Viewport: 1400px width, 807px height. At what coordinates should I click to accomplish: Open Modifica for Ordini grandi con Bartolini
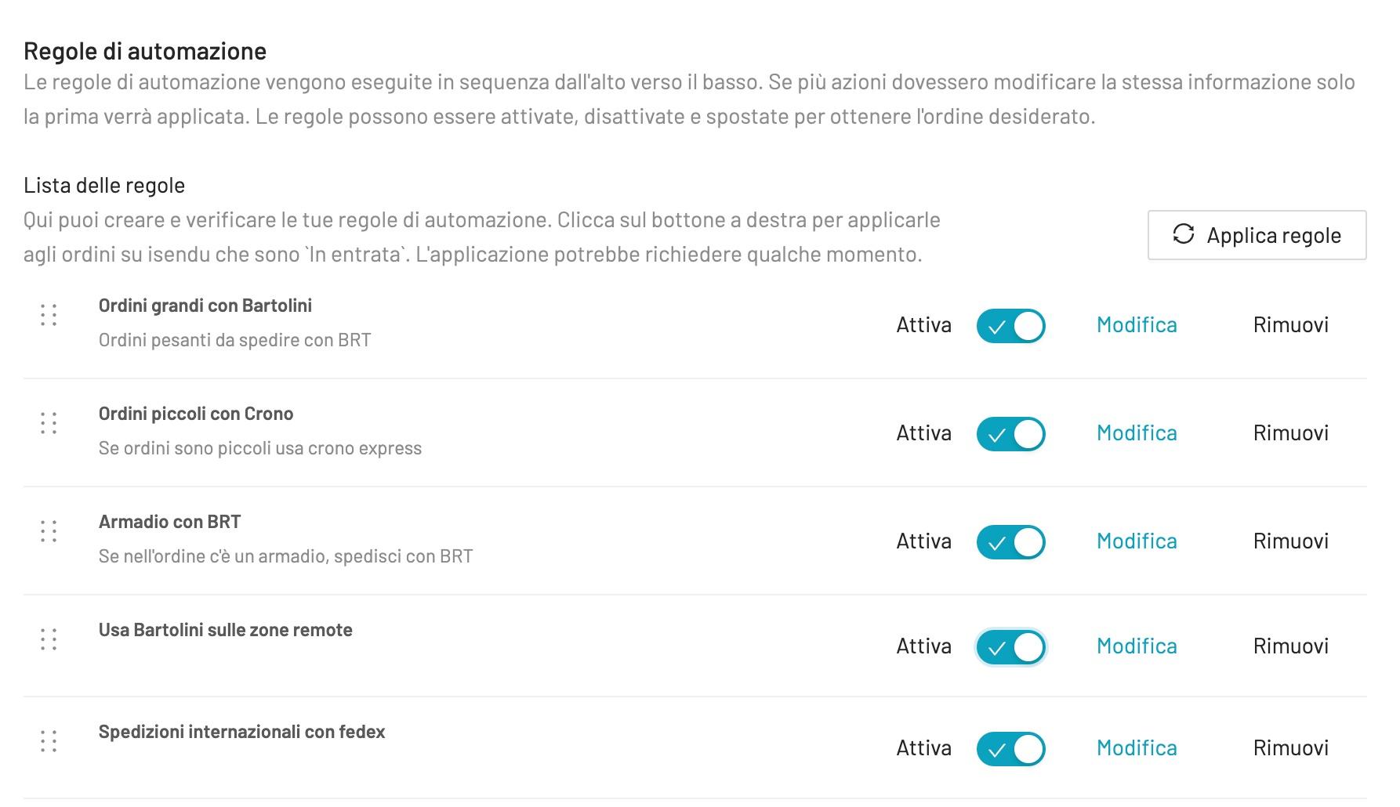tap(1137, 325)
